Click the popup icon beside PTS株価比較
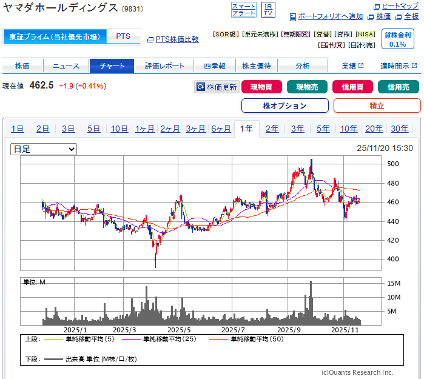This screenshot has width=424, height=379. pyautogui.click(x=150, y=40)
